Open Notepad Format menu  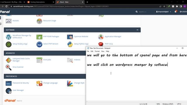97,51
